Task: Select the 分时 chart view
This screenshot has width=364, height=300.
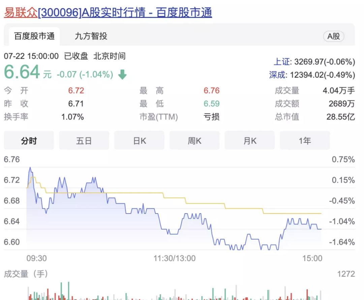Action: (x=29, y=140)
